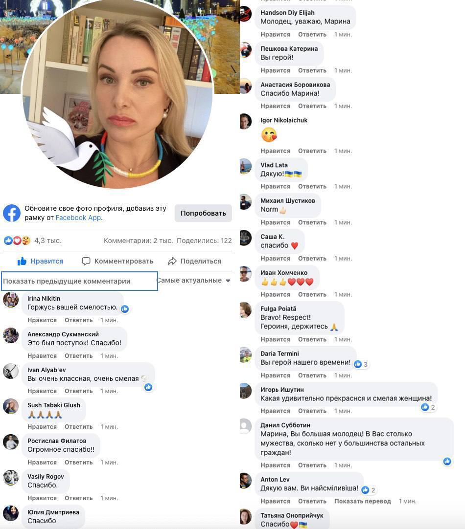Screen dimensions: 465x529
Task: Open Igor Nikolaichuk's profile avatar
Action: coord(246,121)
